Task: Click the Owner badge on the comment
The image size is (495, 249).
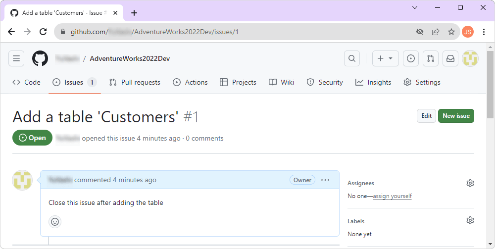Action: tap(302, 180)
